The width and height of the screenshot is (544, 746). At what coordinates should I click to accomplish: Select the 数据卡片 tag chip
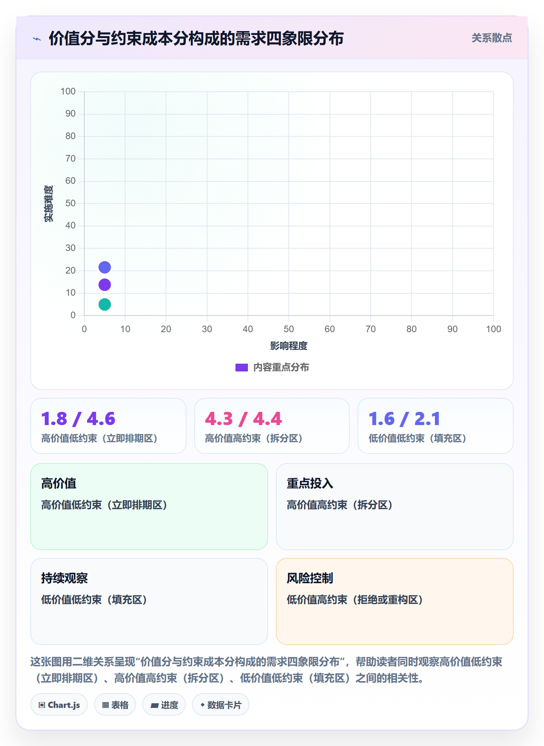(x=221, y=704)
